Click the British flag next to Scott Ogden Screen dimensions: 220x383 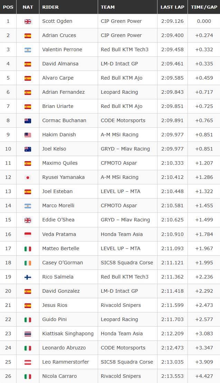tap(28, 21)
